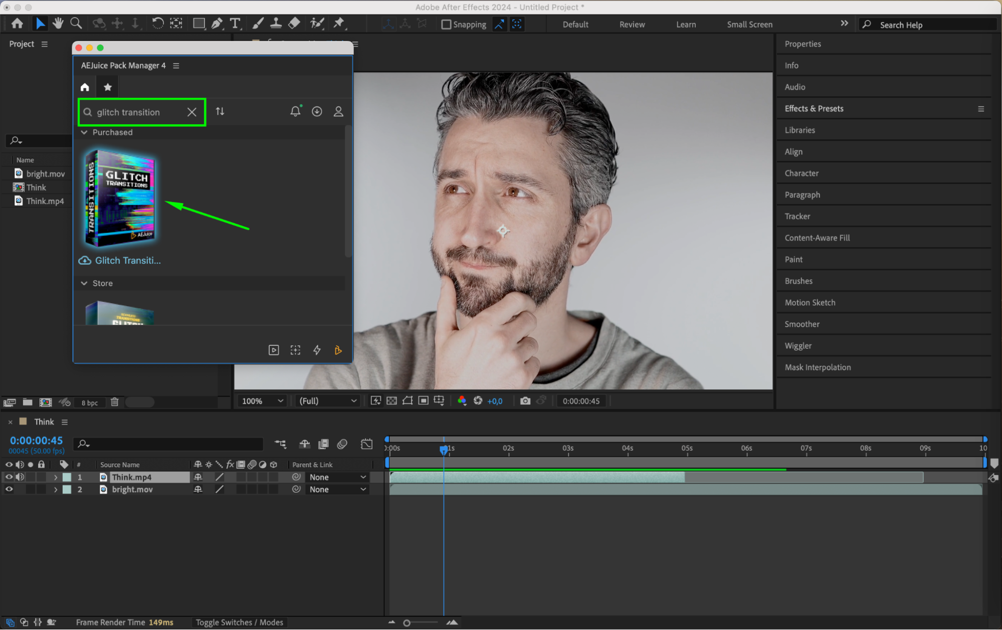The width and height of the screenshot is (1002, 630).
Task: Open the Effects & Presets panel
Action: (814, 109)
